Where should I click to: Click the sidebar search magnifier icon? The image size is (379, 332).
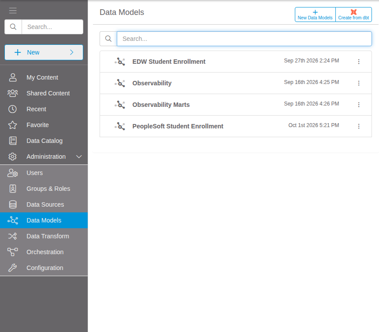pyautogui.click(x=13, y=27)
